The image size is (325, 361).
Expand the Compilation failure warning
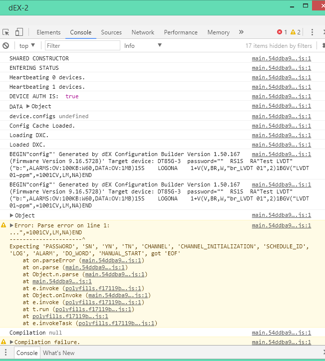pos(12,342)
